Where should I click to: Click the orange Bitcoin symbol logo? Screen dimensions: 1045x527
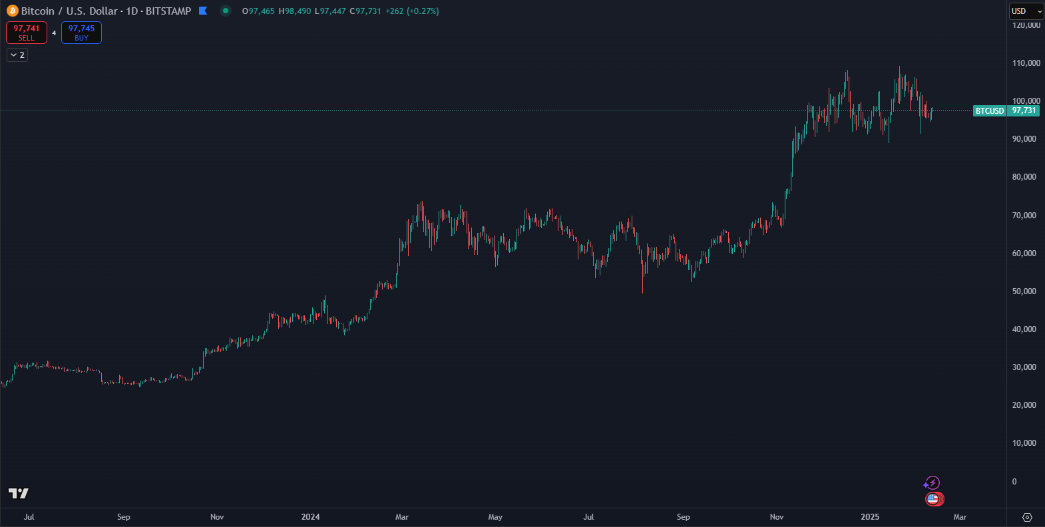12,11
